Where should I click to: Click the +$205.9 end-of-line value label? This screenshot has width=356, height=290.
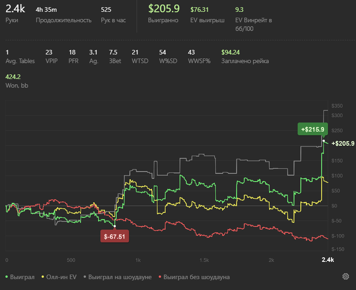click(x=343, y=144)
